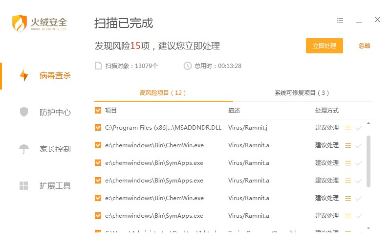Switch to 高风险项目 (12) tab

[163, 93]
